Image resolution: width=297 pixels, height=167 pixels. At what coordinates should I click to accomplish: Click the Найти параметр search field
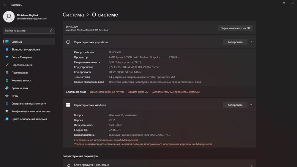coord(27,31)
